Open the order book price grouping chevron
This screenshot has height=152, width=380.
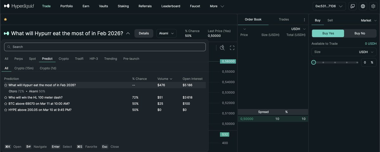pyautogui.click(x=244, y=29)
